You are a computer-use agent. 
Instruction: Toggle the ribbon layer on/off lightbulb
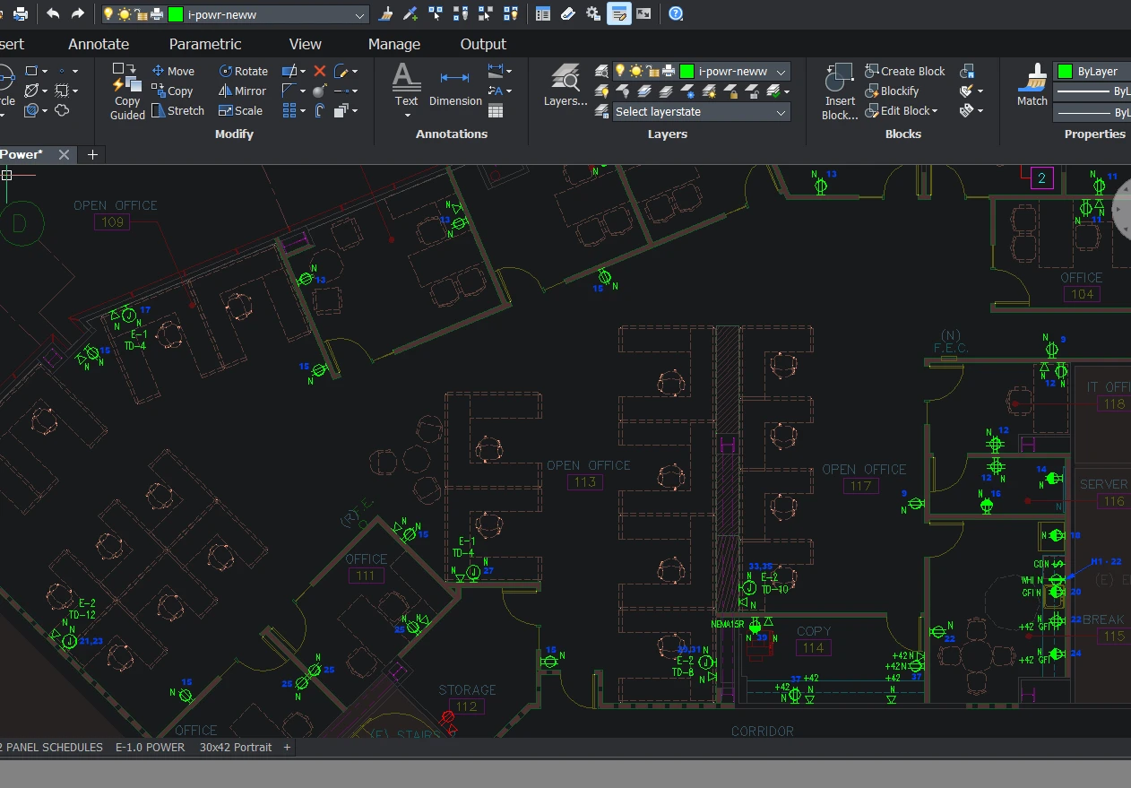[x=620, y=71]
